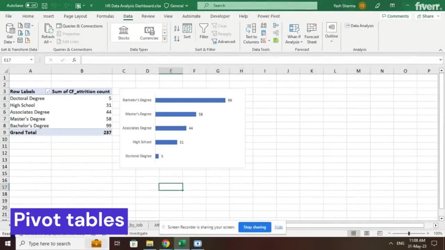The width and height of the screenshot is (445, 250).
Task: Open the General sensitivity label dropdown
Action: point(177,5)
